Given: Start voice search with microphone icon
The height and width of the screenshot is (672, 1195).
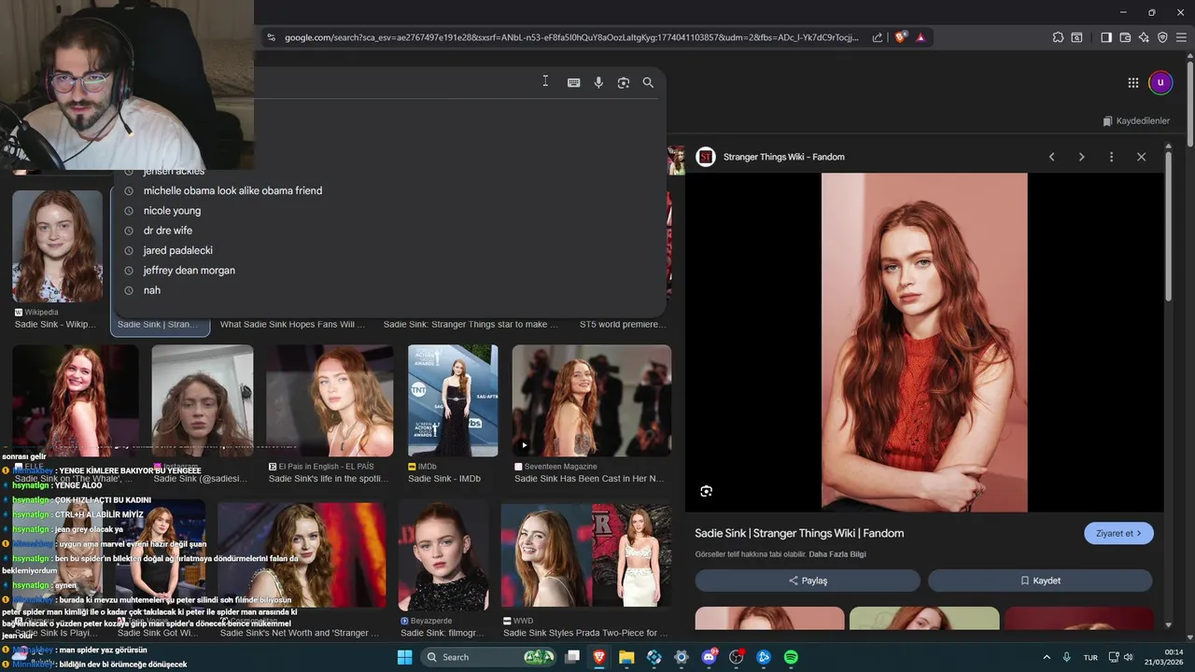Looking at the screenshot, I should [x=598, y=82].
